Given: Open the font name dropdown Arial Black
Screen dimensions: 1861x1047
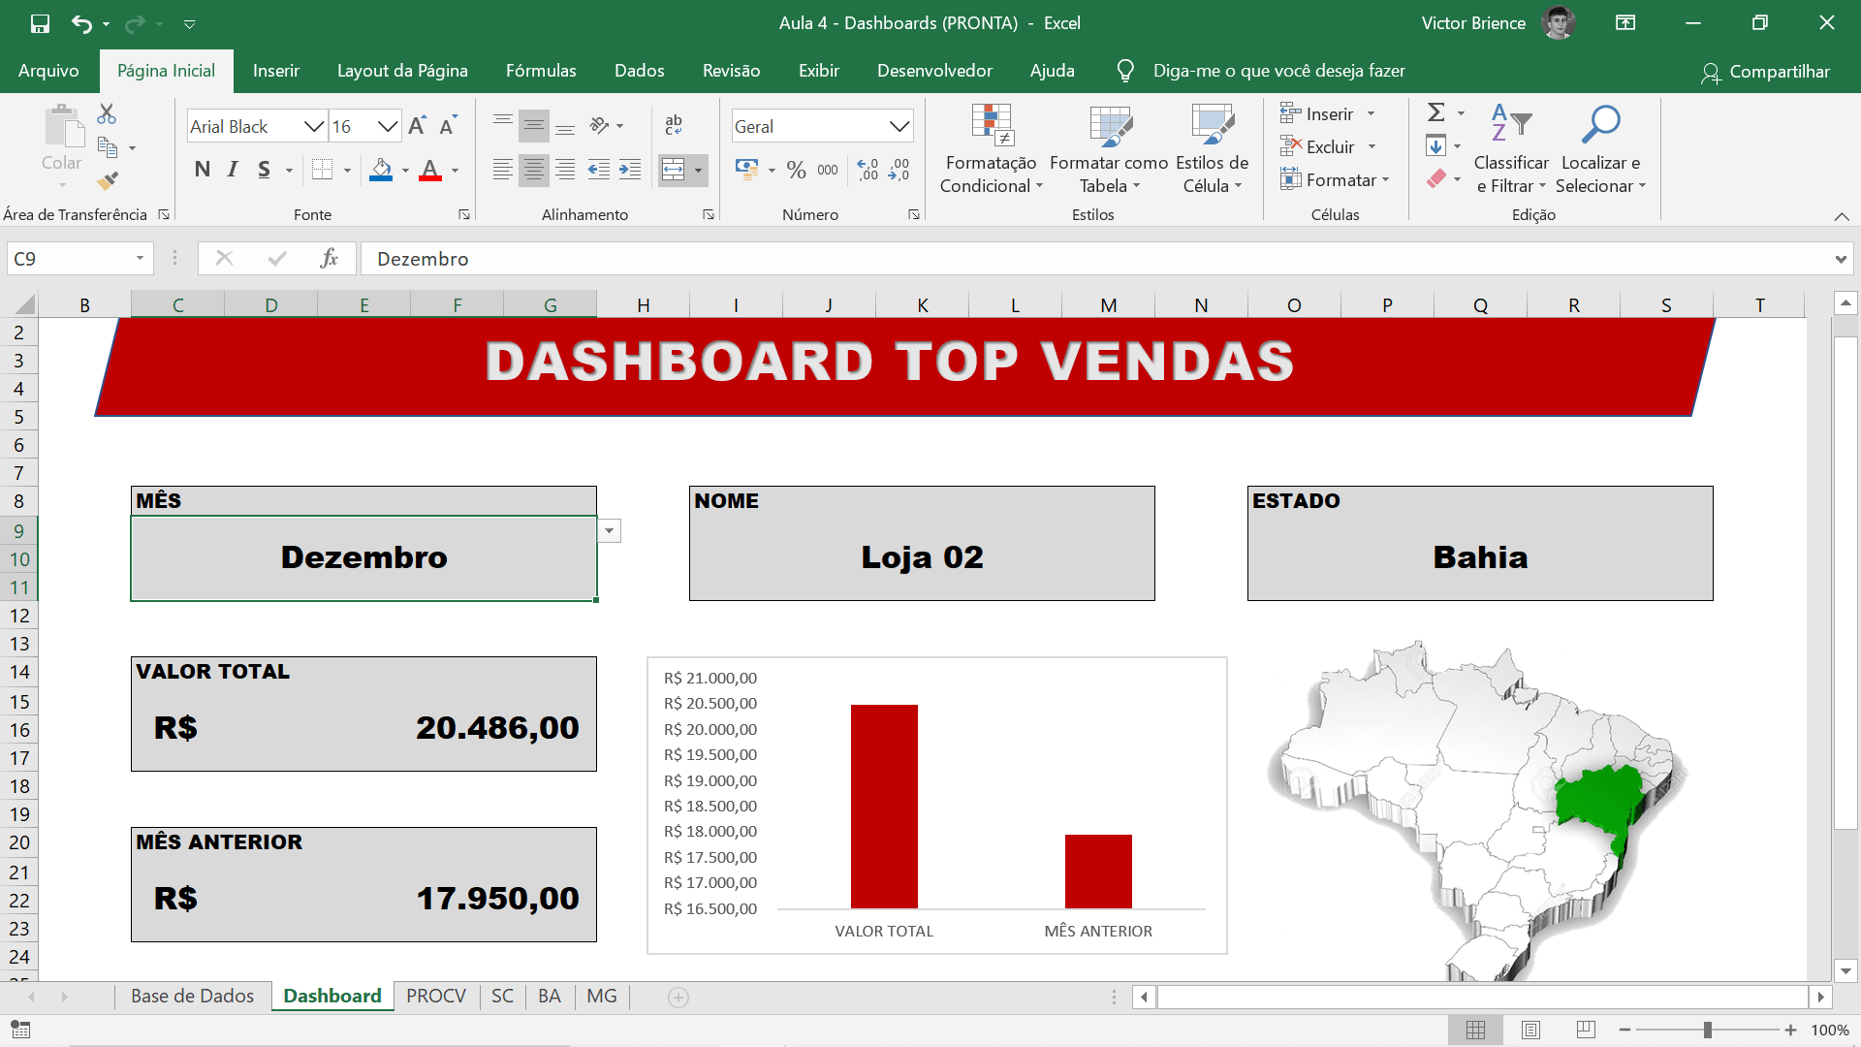Looking at the screenshot, I should [313, 126].
